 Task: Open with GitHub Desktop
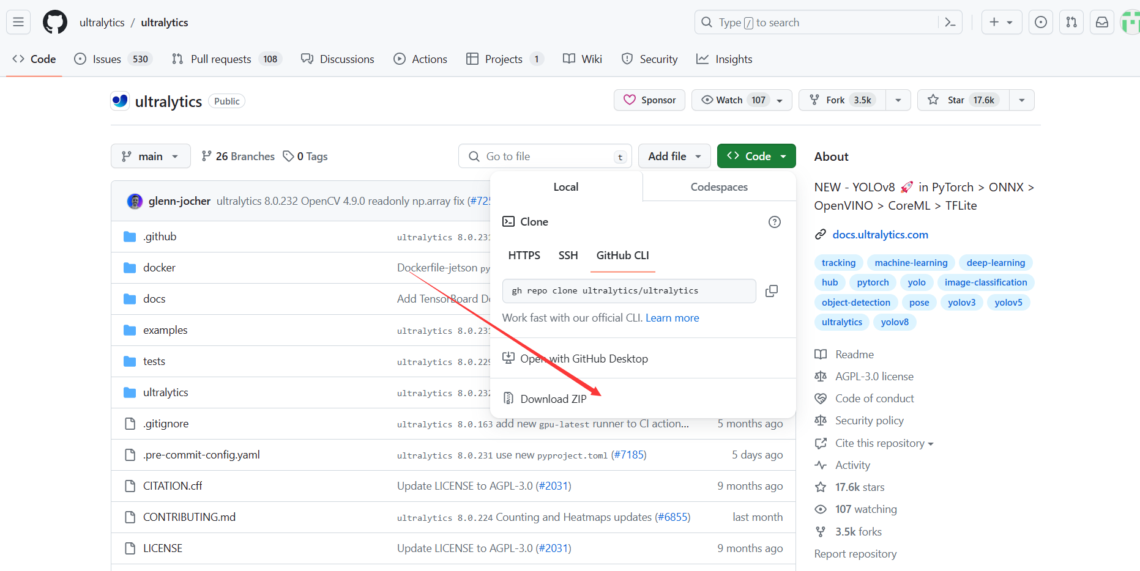pyautogui.click(x=575, y=359)
